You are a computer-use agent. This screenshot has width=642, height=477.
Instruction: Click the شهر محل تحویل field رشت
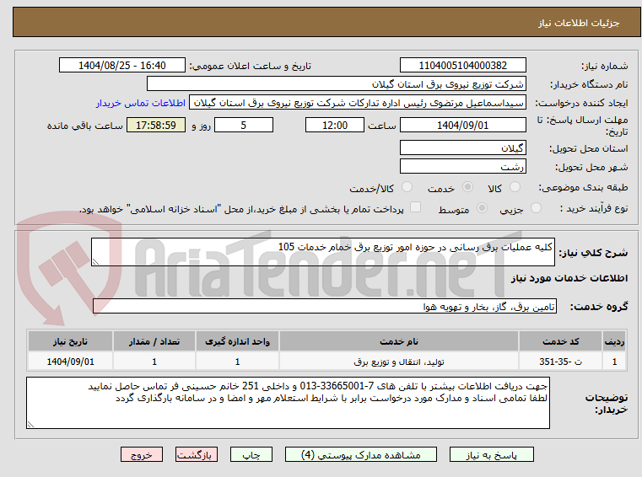click(x=462, y=167)
